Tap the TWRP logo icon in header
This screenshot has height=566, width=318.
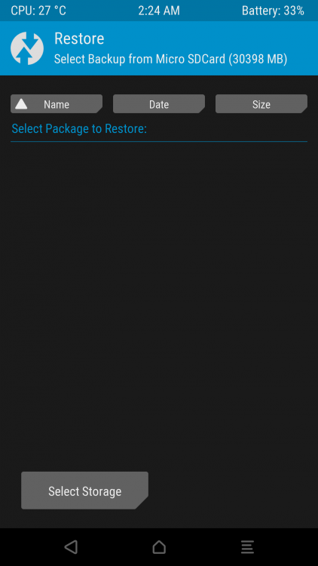point(27,48)
